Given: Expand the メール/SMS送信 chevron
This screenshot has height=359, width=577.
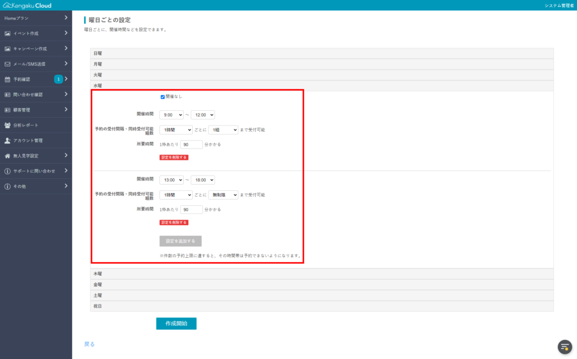Looking at the screenshot, I should click(66, 64).
